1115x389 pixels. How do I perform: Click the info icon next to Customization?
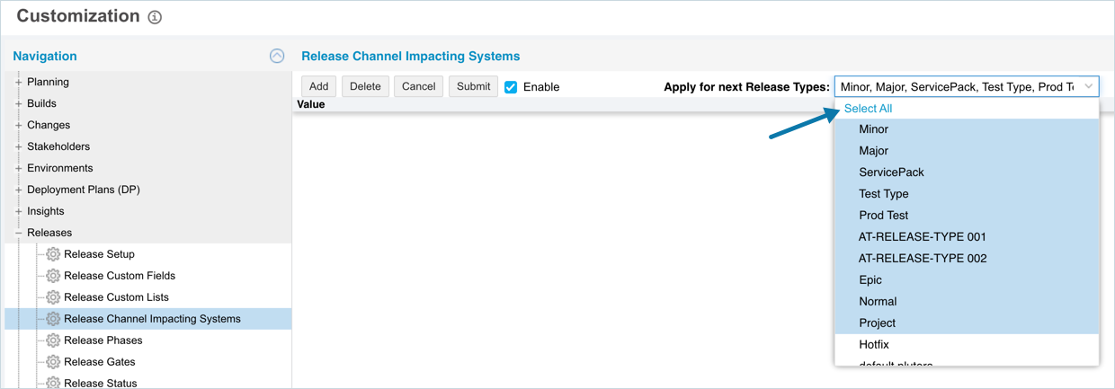(155, 17)
